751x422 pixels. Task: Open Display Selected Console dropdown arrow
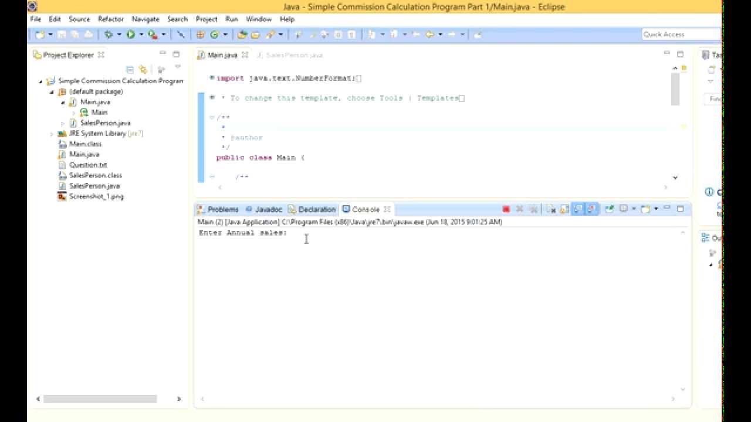pos(634,209)
